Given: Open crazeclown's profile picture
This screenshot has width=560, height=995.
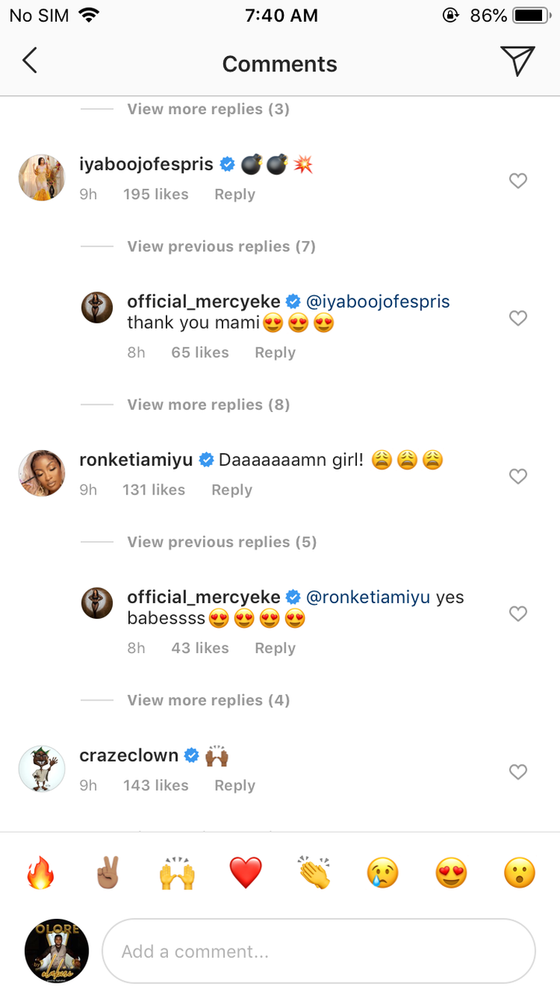Looking at the screenshot, I should [41, 768].
